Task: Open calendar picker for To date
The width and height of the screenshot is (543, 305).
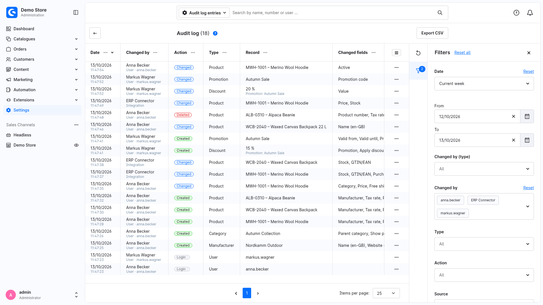Action: [527, 140]
